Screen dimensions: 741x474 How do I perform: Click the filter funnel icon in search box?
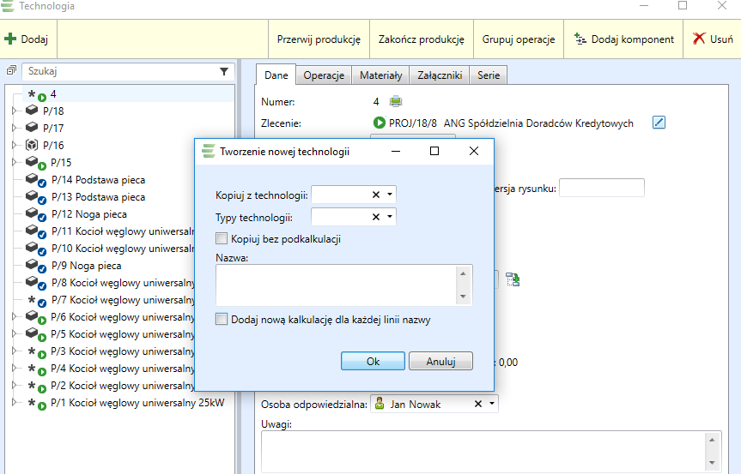(224, 72)
